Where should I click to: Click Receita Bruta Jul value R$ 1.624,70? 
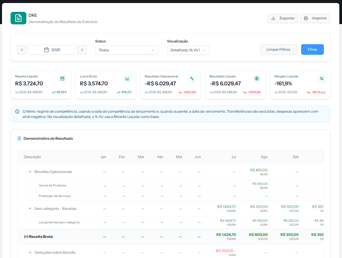pos(226,235)
